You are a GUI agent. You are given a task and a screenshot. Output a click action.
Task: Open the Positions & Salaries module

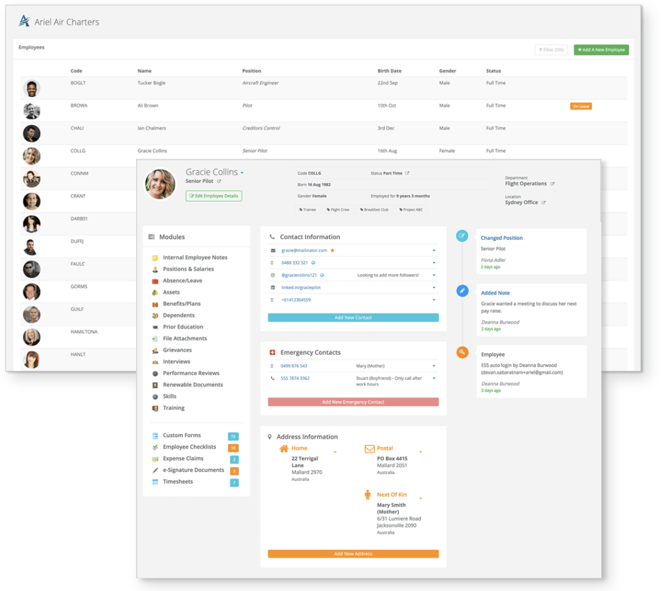tap(188, 269)
